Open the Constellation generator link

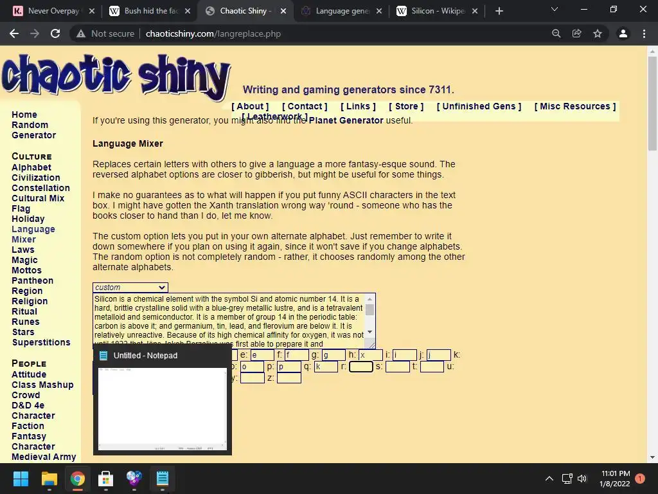coord(40,188)
